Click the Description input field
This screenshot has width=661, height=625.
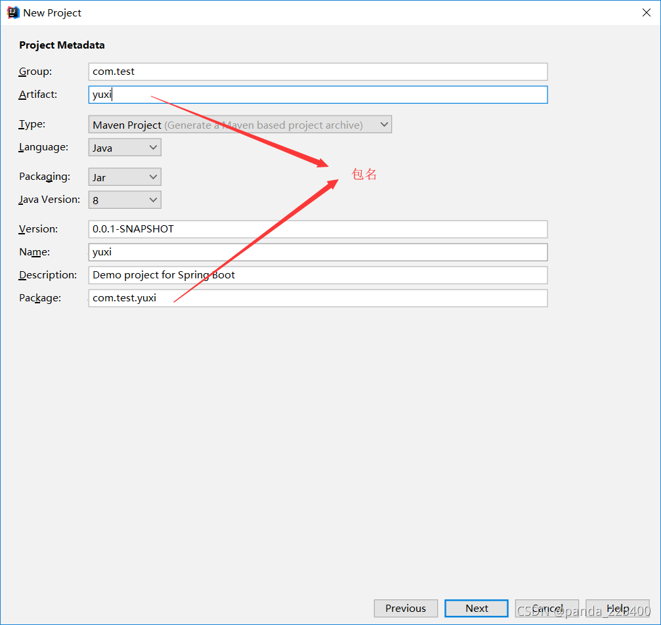pos(318,275)
